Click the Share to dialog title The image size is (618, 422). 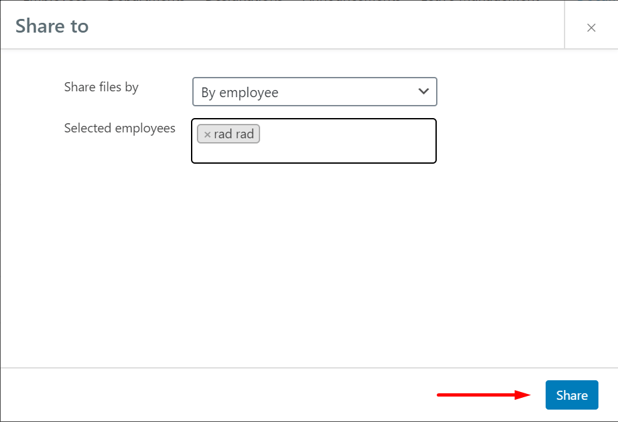click(x=52, y=26)
